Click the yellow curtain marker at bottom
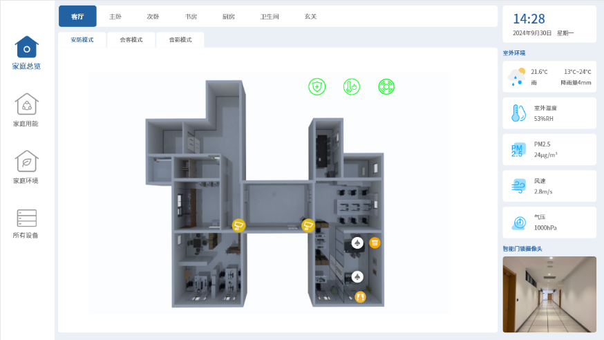Screen dimensions: 604x340 click(360, 297)
